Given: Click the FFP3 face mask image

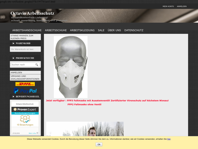Looking at the screenshot, I should tap(71, 67).
